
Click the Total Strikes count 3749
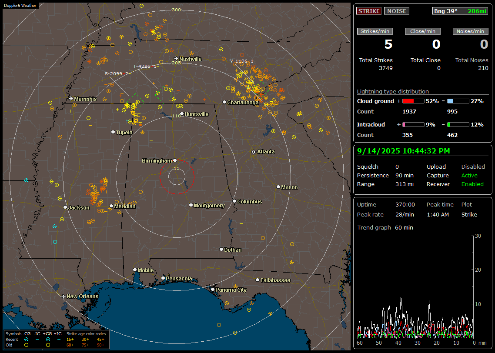coord(386,68)
